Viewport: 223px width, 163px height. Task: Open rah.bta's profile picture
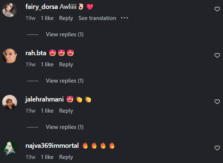(x=10, y=56)
